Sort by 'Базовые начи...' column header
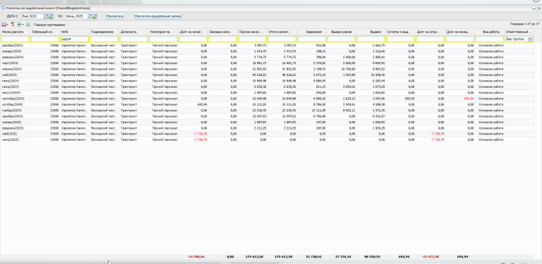This screenshot has height=264, width=542. (223, 32)
